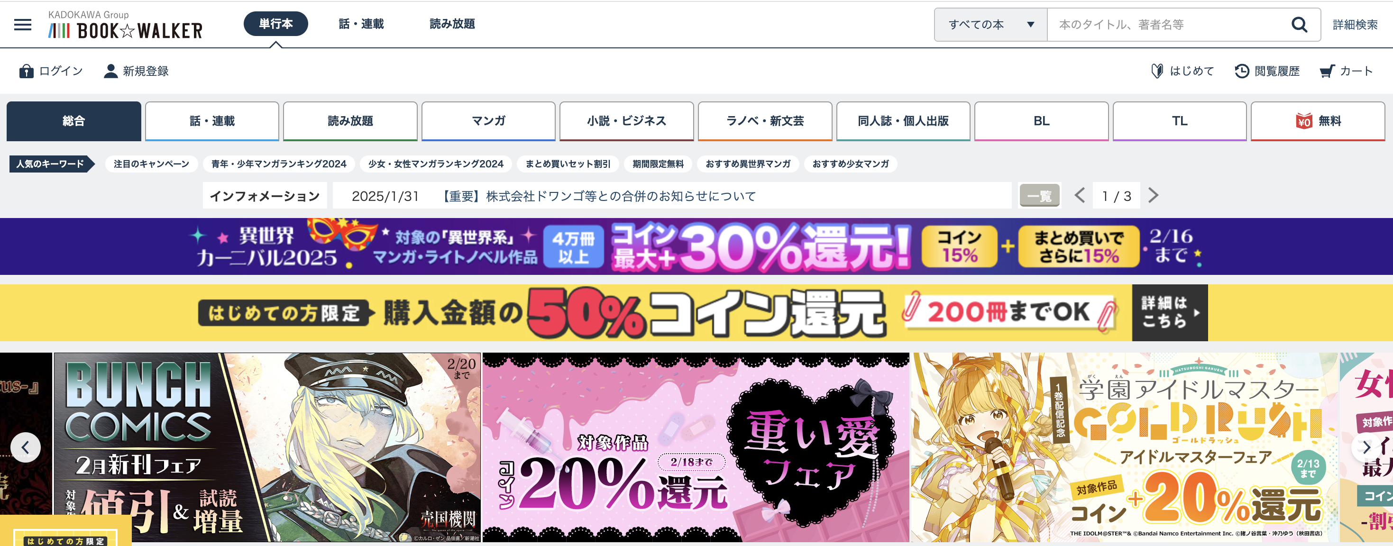Go to previous information notice arrow
This screenshot has height=546, width=1393.
pos(1079,195)
